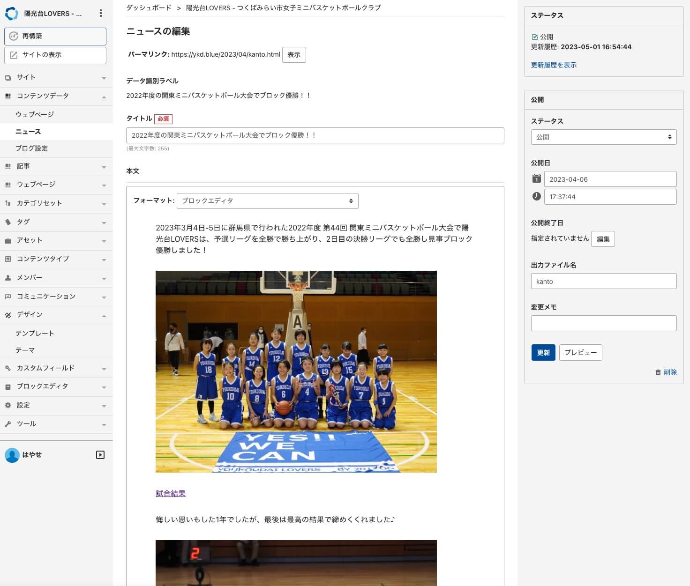Click the publish time field 17:37:44

610,197
